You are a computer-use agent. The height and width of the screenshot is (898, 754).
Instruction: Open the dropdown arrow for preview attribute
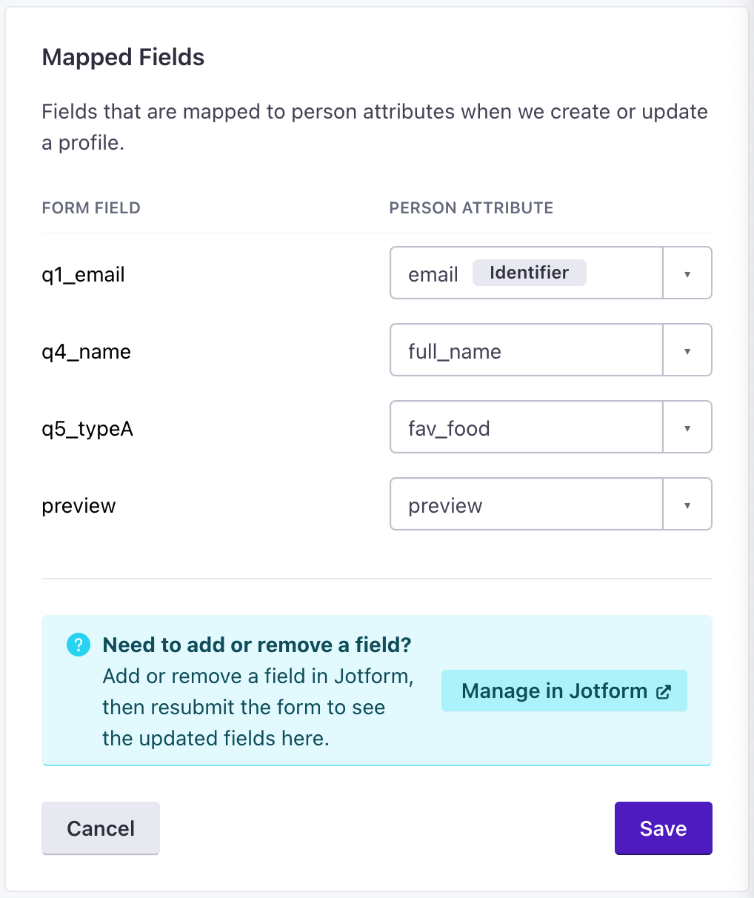[687, 505]
